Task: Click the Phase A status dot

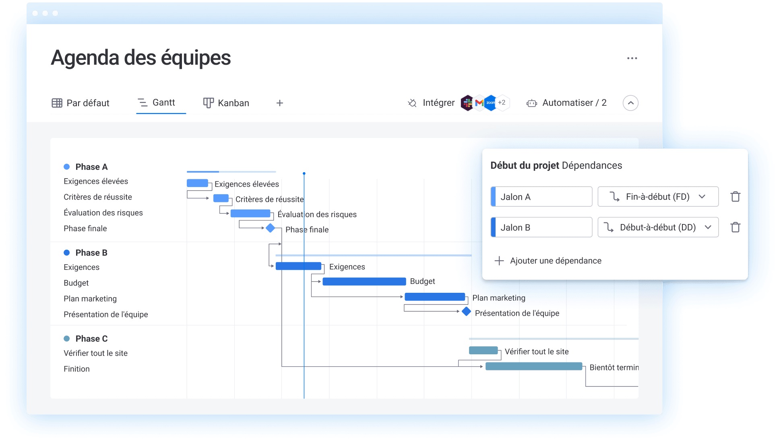Action: 67,166
